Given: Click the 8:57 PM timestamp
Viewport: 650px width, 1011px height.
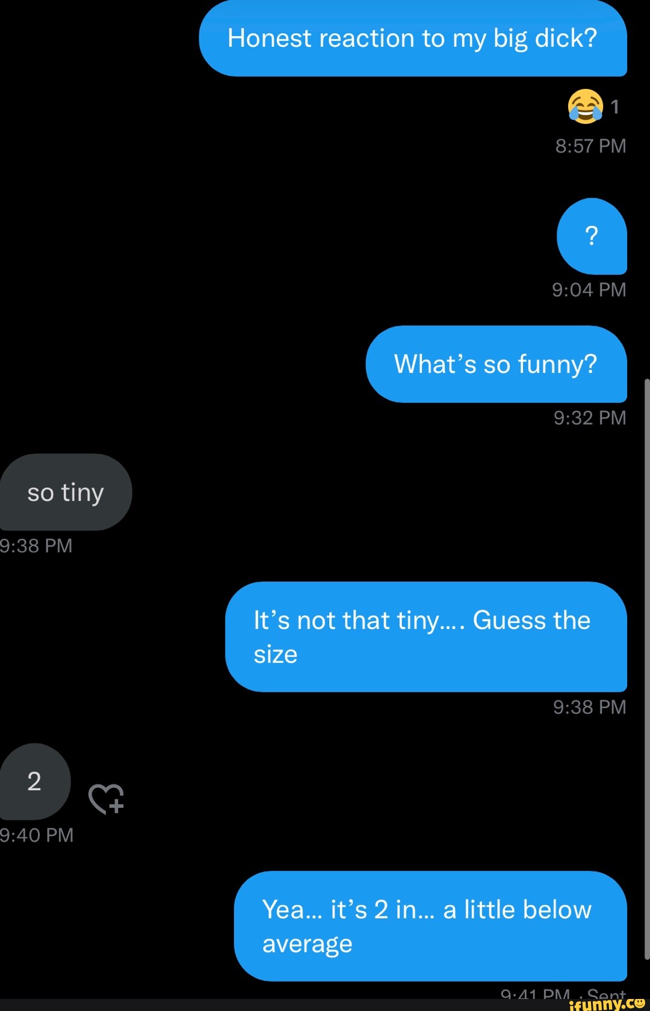Looking at the screenshot, I should (590, 146).
